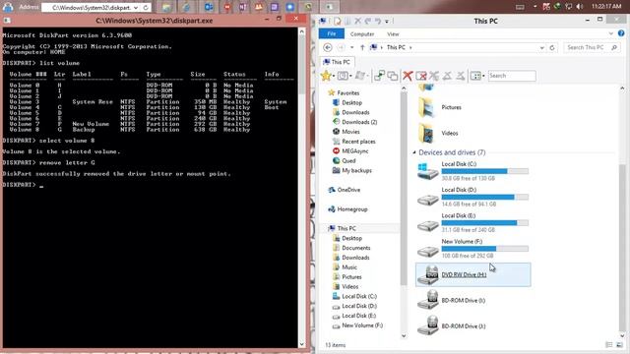Click the Local Disk (D:) usage bar
The width and height of the screenshot is (630, 354).
click(x=484, y=197)
